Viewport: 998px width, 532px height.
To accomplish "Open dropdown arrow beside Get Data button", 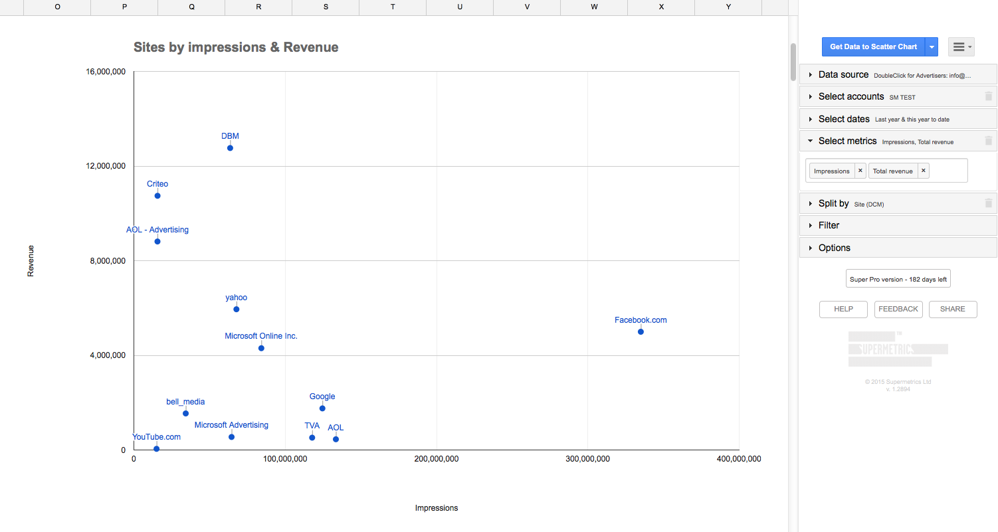I will pos(932,46).
